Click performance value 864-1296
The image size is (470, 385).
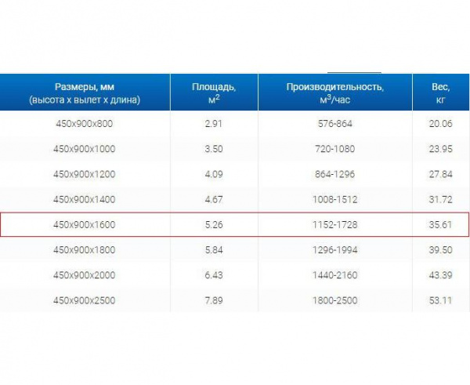(x=335, y=174)
